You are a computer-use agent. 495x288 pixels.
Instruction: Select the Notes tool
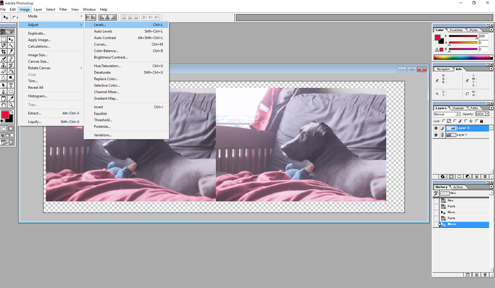4,99
